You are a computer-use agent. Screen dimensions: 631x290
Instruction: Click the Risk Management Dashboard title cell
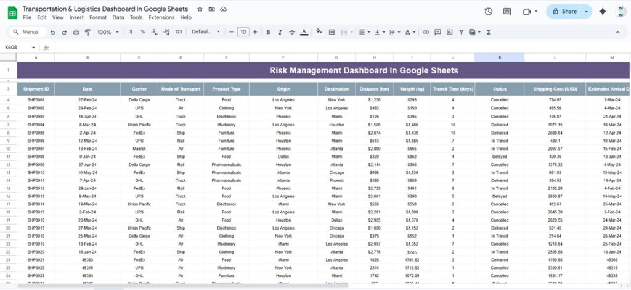(323, 70)
